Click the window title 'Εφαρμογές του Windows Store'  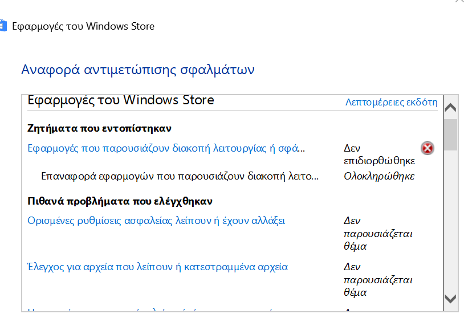[83, 26]
